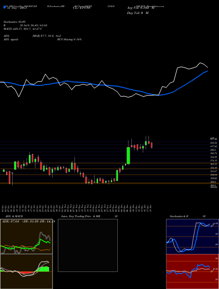This screenshot has height=289, width=219.
Task: Click the 'BUY Slowing @ 14%' signal text
Action: [x=69, y=39]
